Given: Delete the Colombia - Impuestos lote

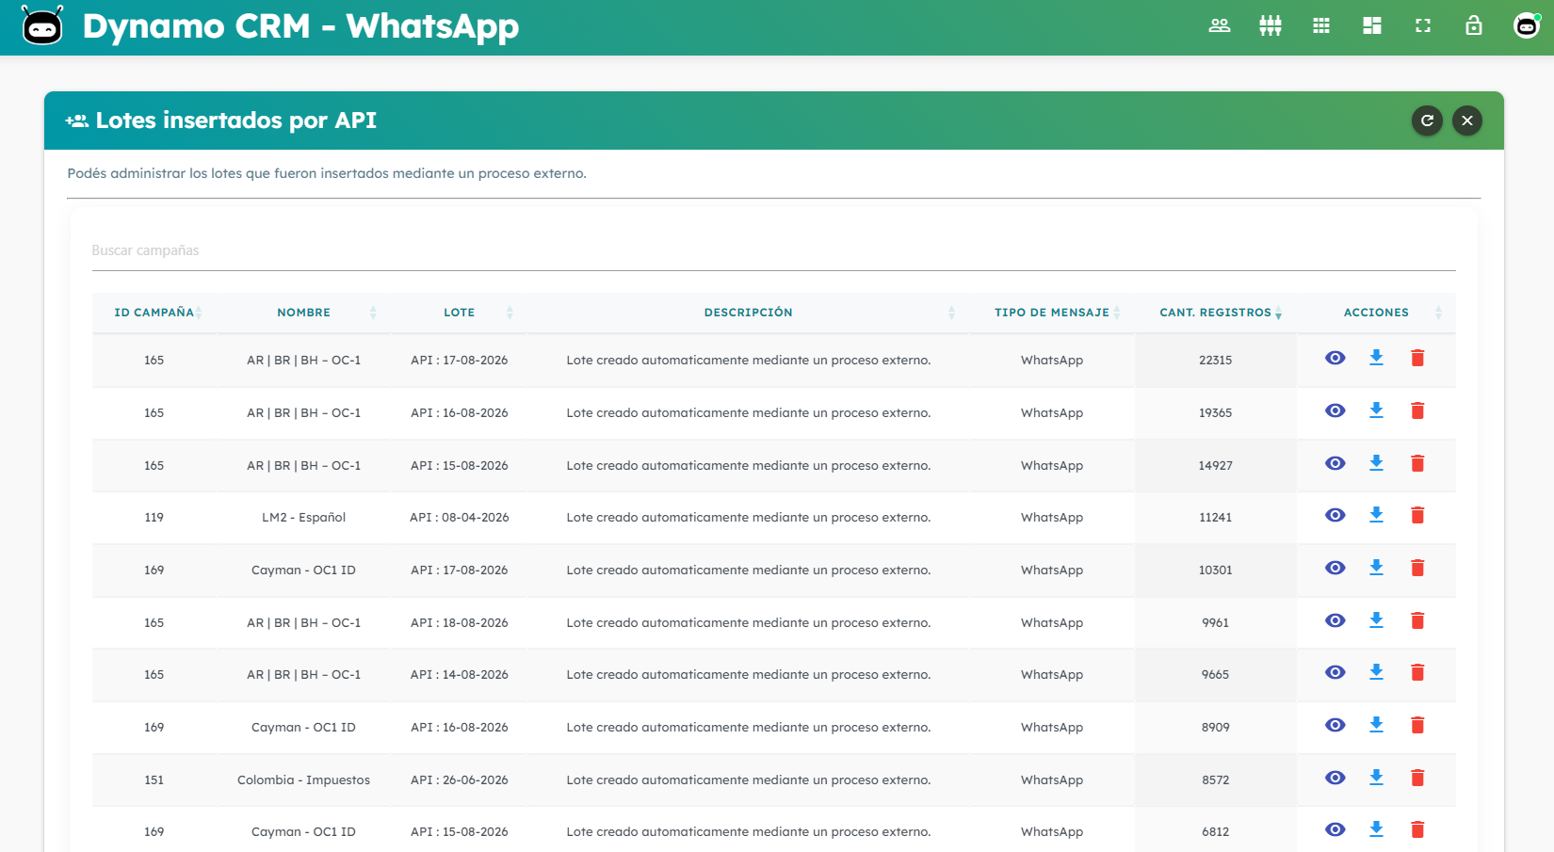Looking at the screenshot, I should [x=1417, y=779].
